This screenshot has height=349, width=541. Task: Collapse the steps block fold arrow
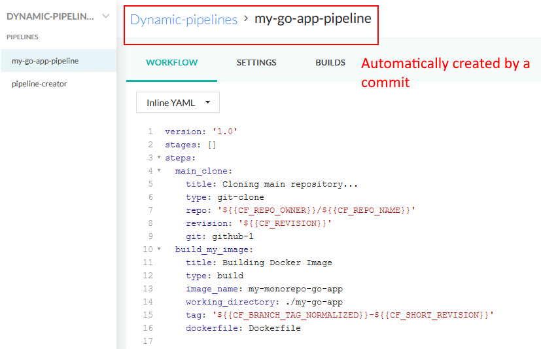click(159, 158)
